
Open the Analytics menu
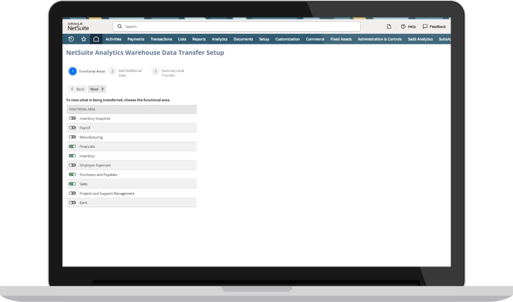(x=219, y=39)
